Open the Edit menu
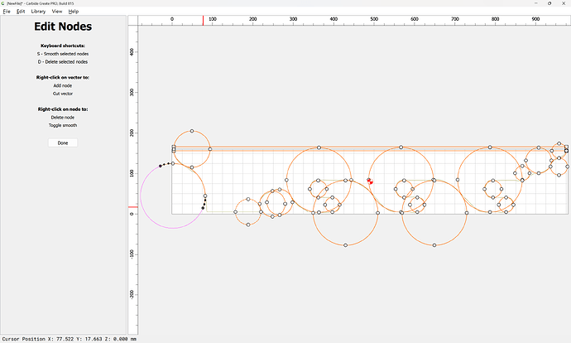This screenshot has width=571, height=343. 21,12
